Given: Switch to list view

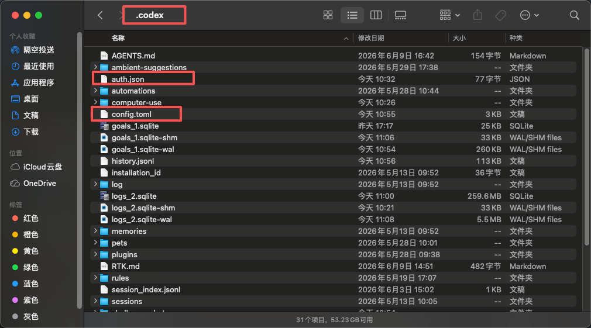Looking at the screenshot, I should point(352,15).
